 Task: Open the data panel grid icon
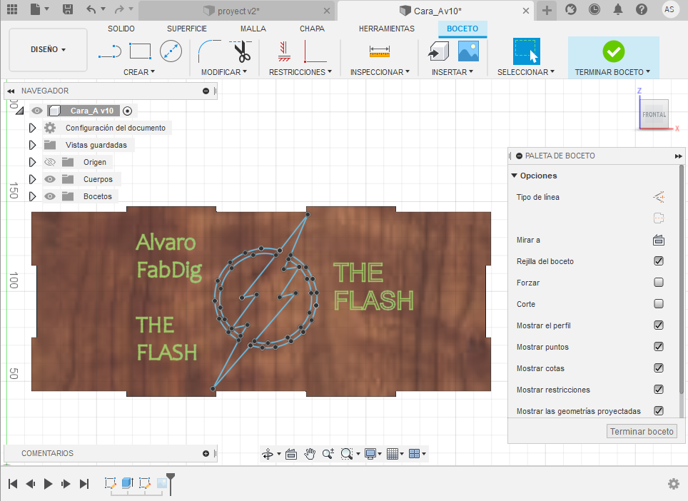[12, 9]
